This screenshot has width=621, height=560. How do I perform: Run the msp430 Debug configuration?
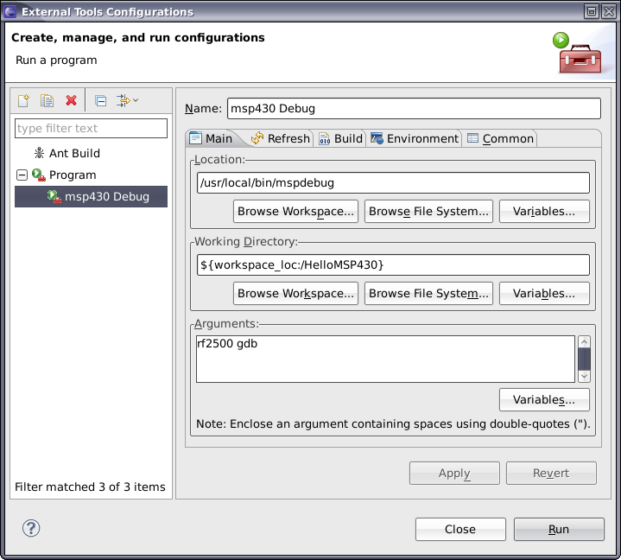coord(559,530)
